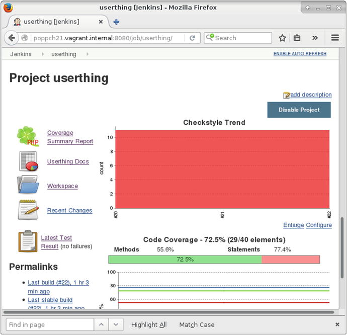Click the horizontal scrollbar at page bottom

click(168, 312)
